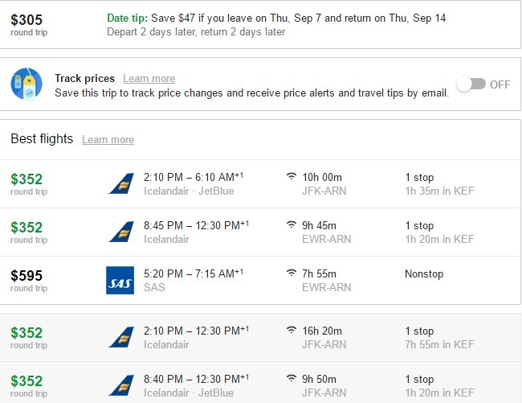522x403 pixels.
Task: Open Learn more link beside Track prices
Action: [x=149, y=78]
